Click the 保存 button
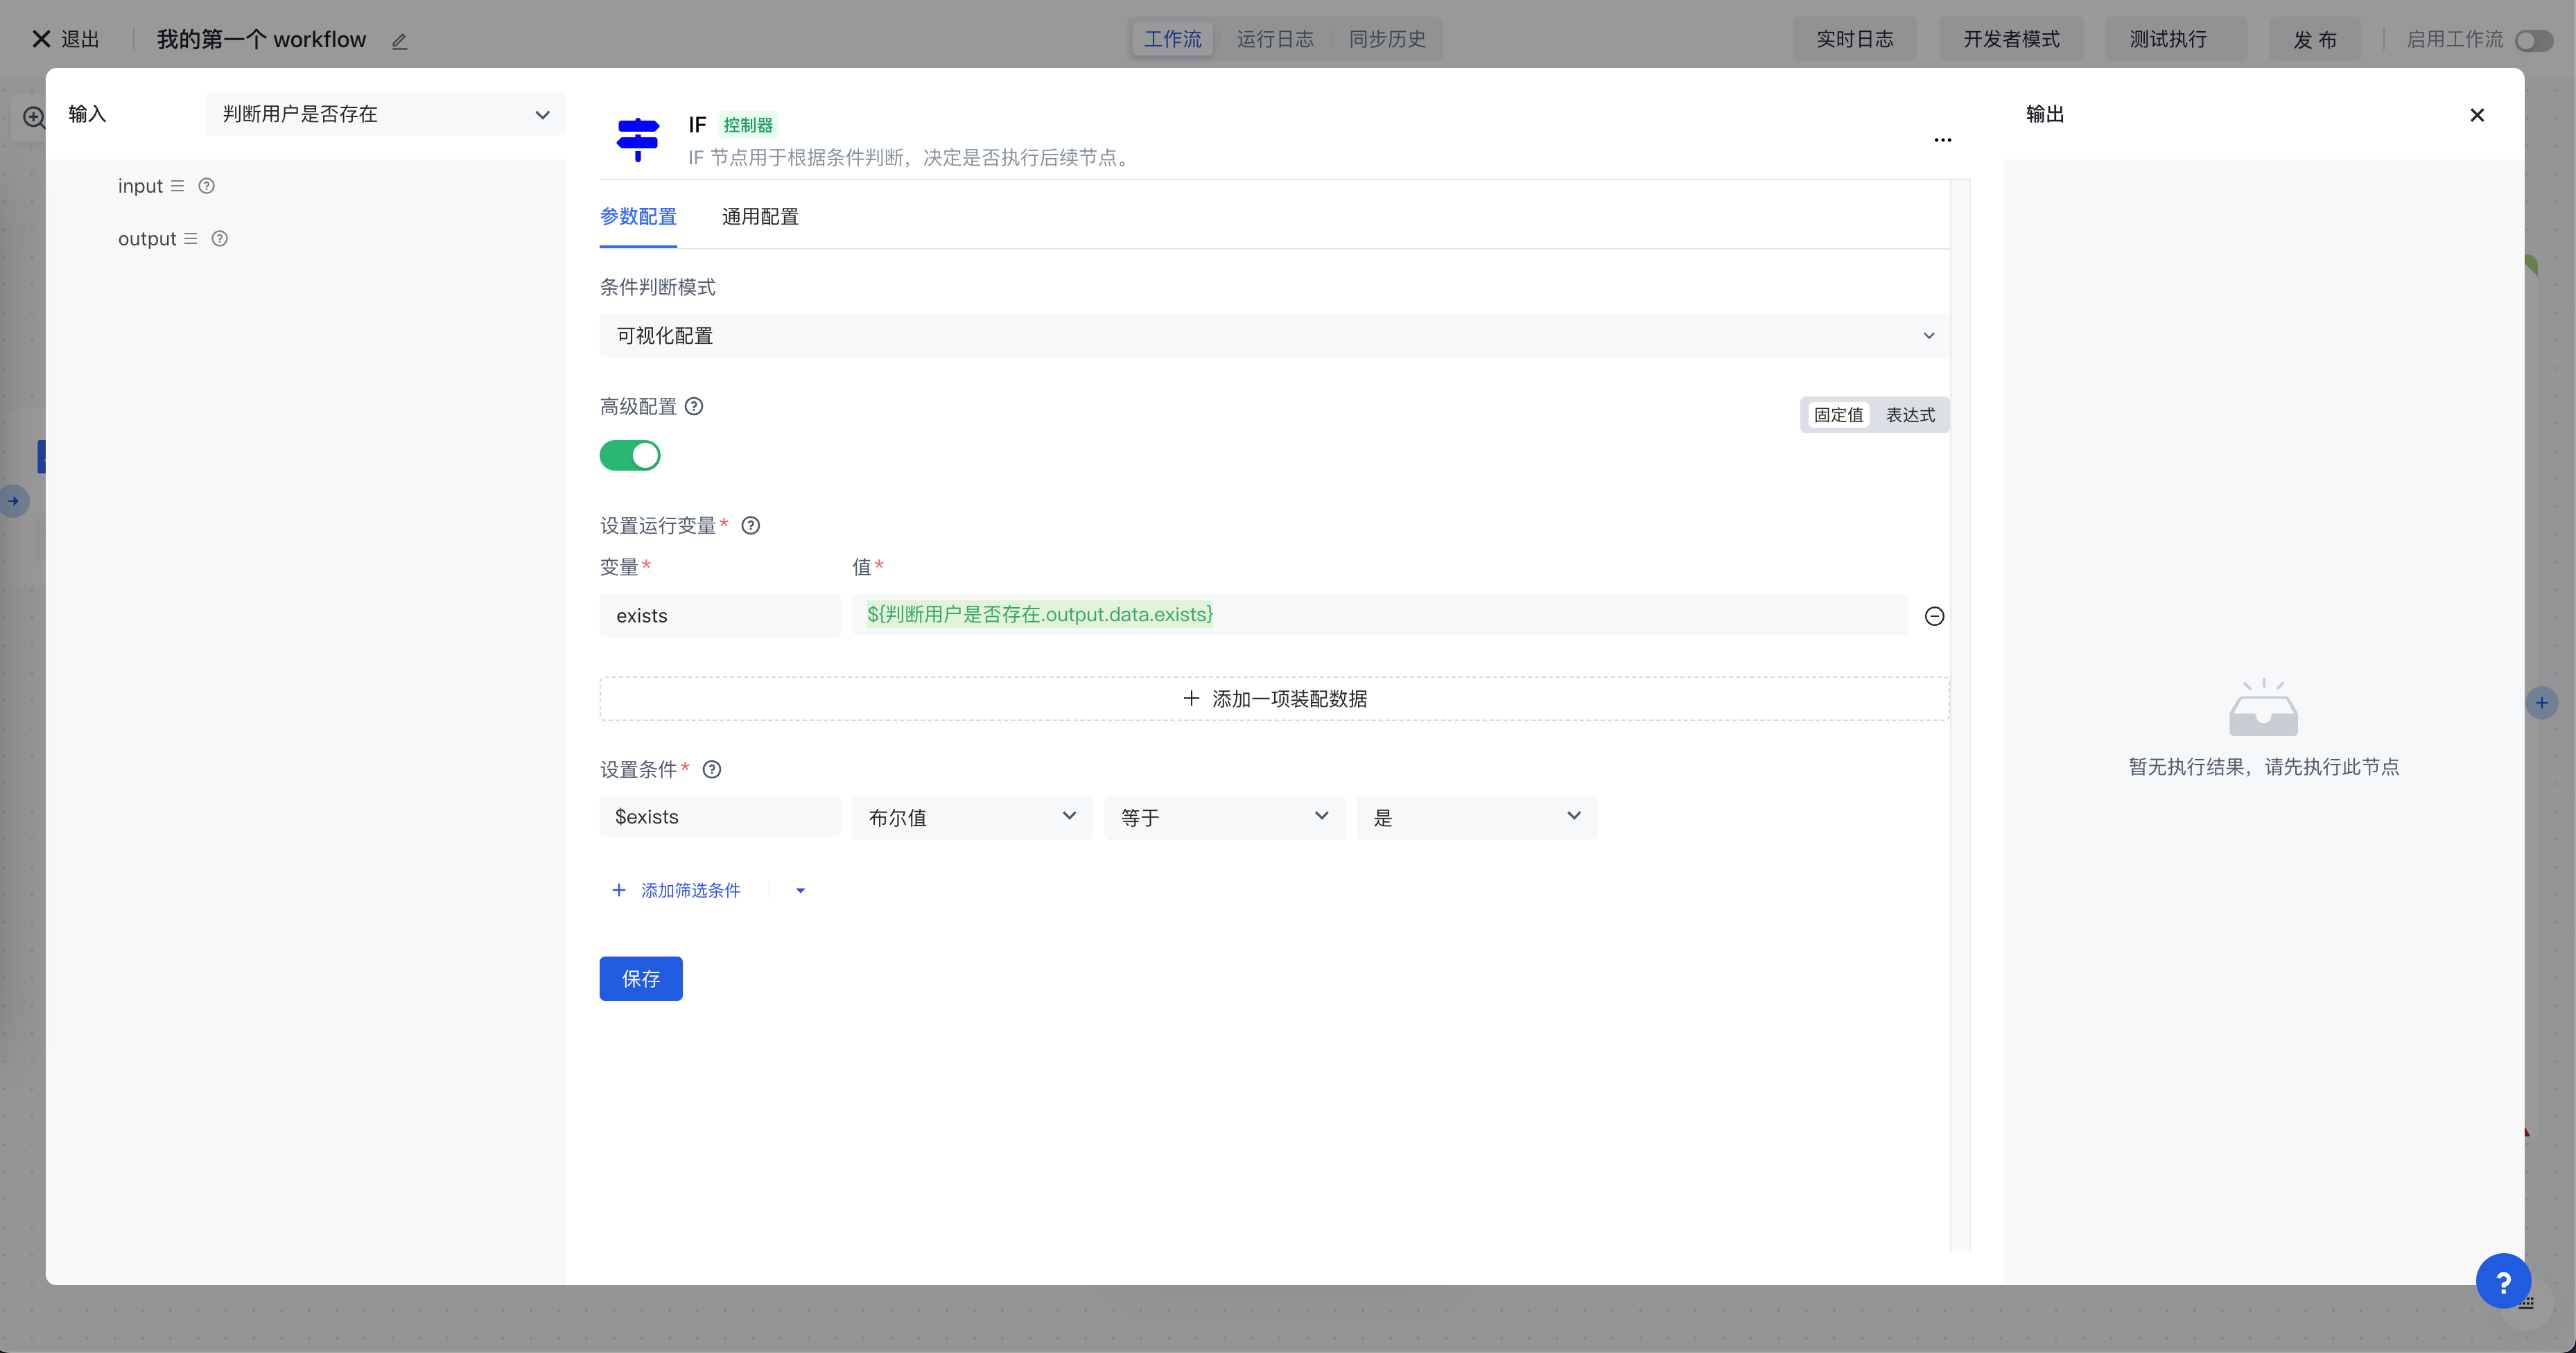 click(x=641, y=978)
